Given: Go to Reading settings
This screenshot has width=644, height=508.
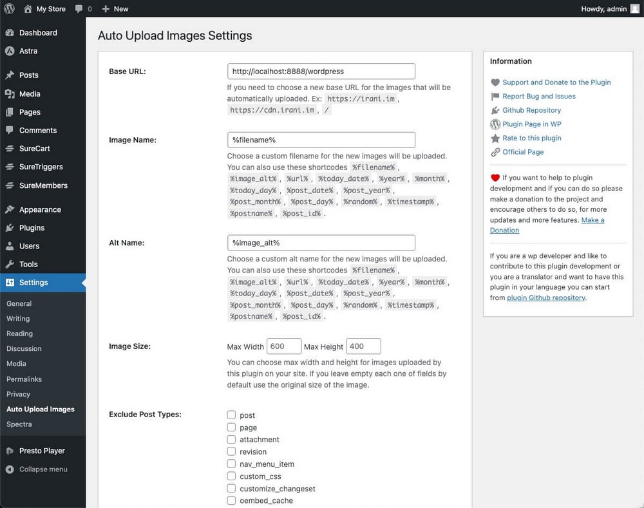Looking at the screenshot, I should click(20, 334).
